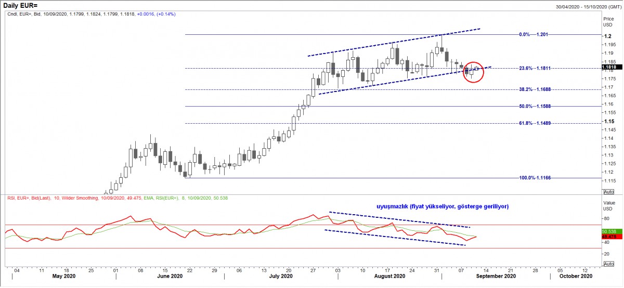
Task: Click the June 2020 label on the time axis
Action: pos(170,277)
